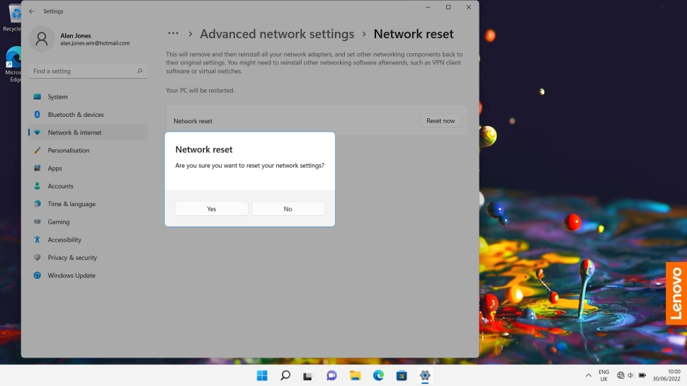Click the Network reset breadcrumb title
The height and width of the screenshot is (386, 687).
tap(413, 34)
